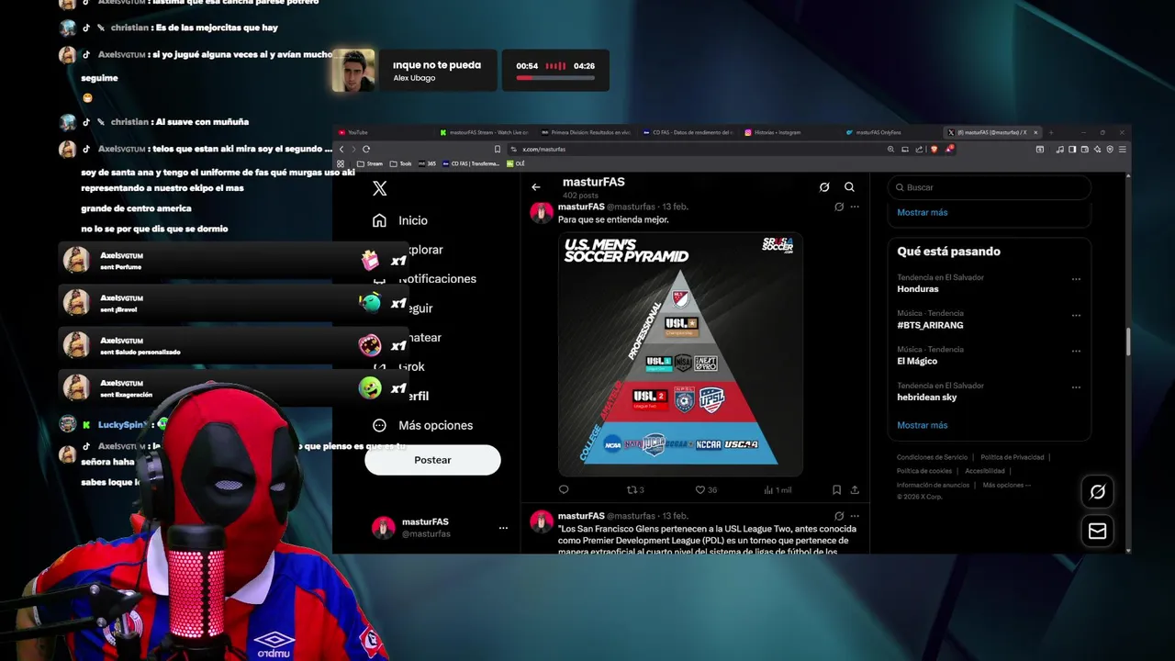This screenshot has width=1175, height=661.
Task: Open Inicio home in X sidebar
Action: [x=400, y=220]
